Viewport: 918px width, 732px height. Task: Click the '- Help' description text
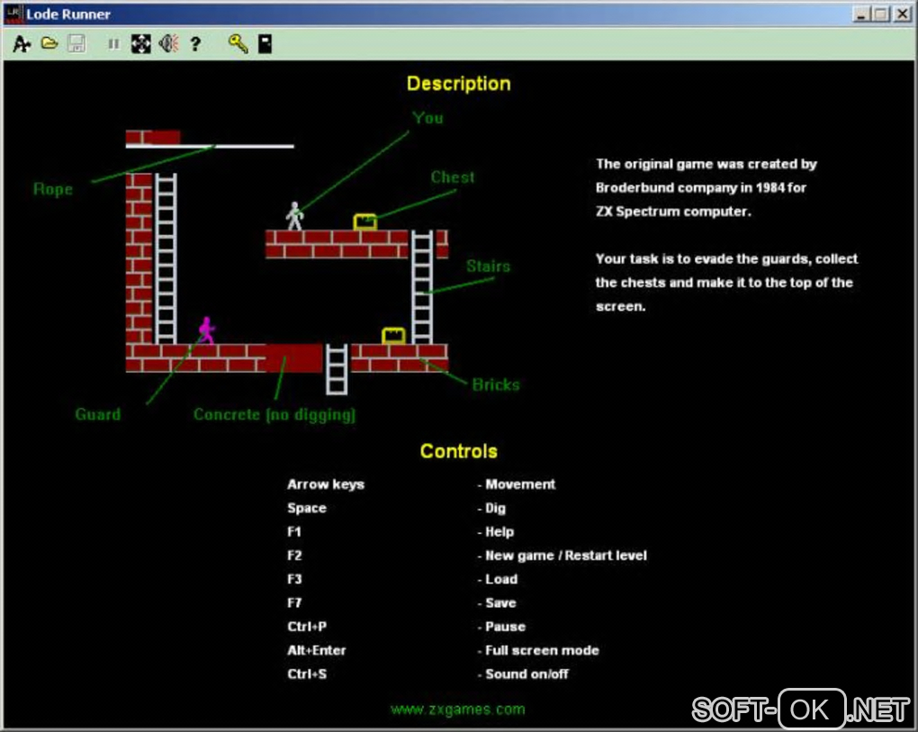496,532
